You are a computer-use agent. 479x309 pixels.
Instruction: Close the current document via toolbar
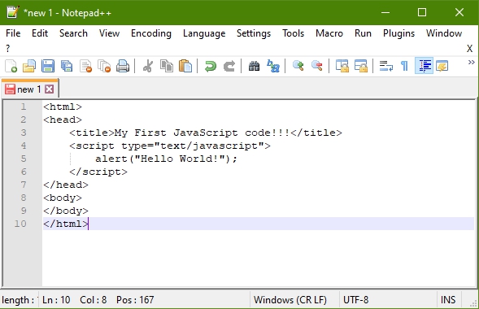tap(85, 66)
